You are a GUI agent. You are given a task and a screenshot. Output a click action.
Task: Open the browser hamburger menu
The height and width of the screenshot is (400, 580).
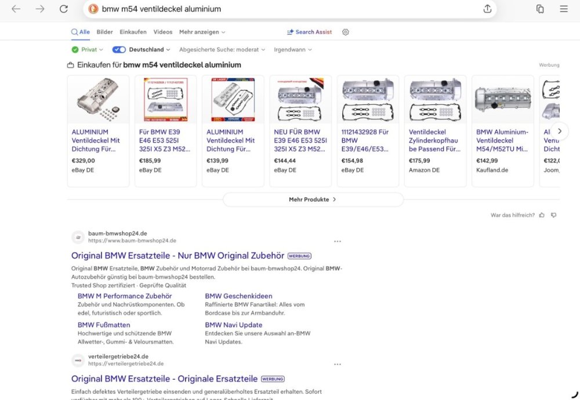point(564,9)
